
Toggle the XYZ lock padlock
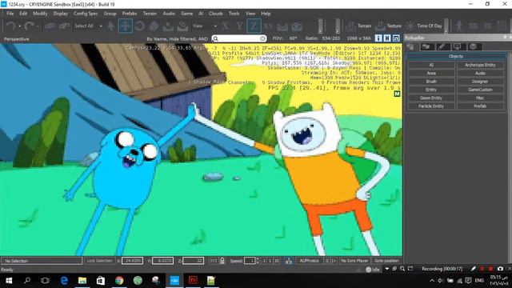coord(222,261)
